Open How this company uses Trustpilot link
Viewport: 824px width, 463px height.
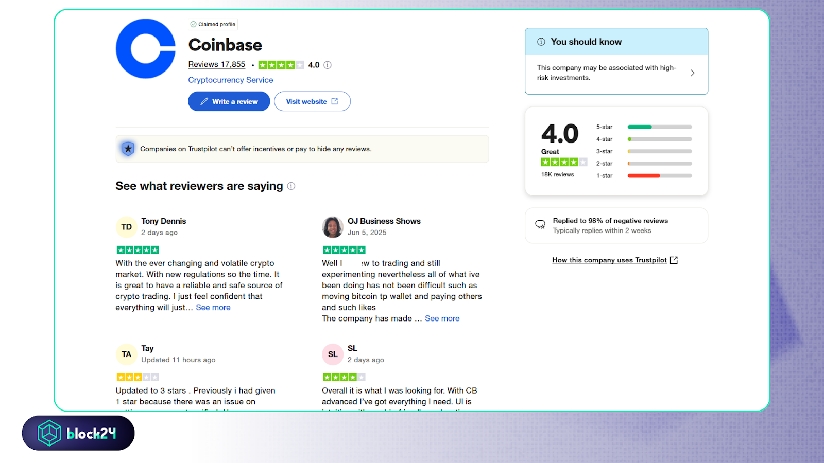[615, 260]
